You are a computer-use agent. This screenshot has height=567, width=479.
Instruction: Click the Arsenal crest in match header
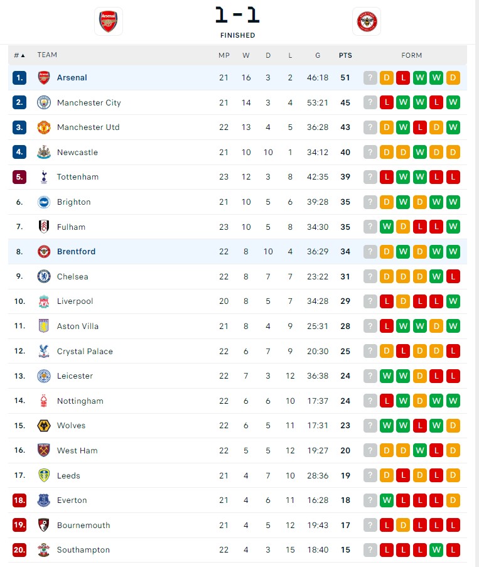[108, 21]
